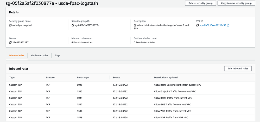Sort rules by Type column header
The width and height of the screenshot is (260, 122).
(12, 77)
